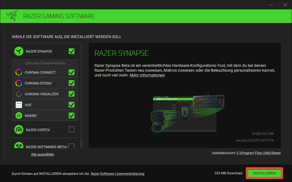This screenshot has height=182, width=292.
Task: Click the Razer Cortex icon
Action: click(x=19, y=130)
